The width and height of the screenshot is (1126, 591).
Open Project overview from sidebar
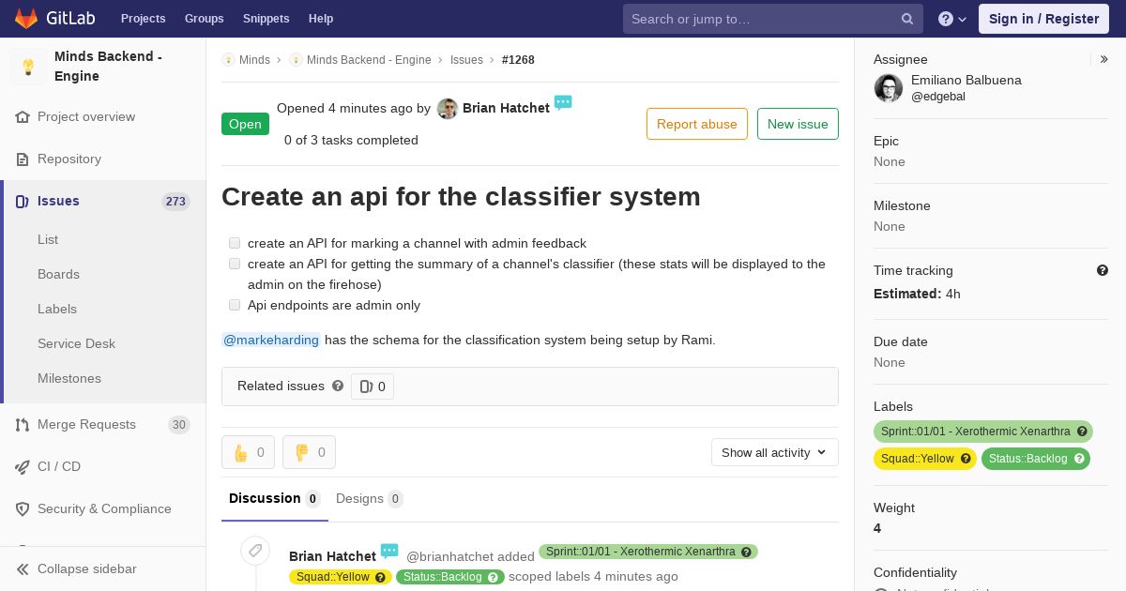click(86, 116)
